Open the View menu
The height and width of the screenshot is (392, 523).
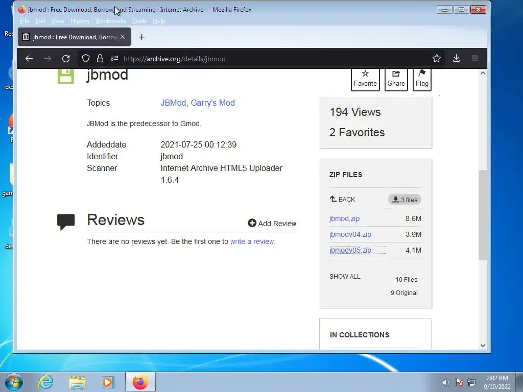click(58, 21)
